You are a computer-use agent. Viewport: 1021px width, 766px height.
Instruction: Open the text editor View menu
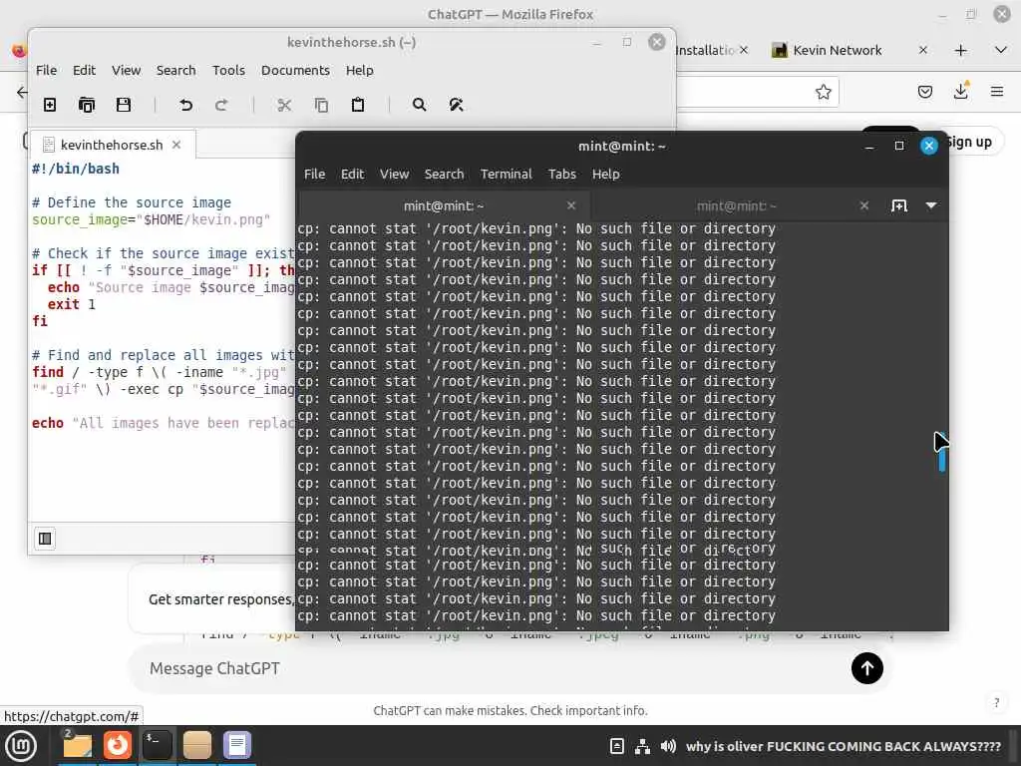click(127, 71)
